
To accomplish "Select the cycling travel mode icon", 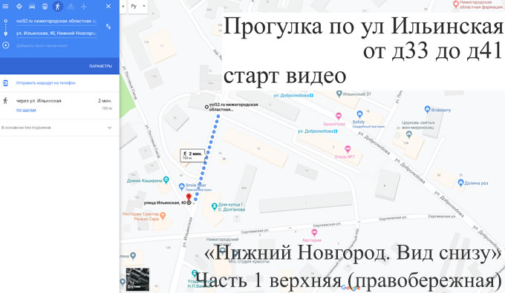I will [x=71, y=6].
